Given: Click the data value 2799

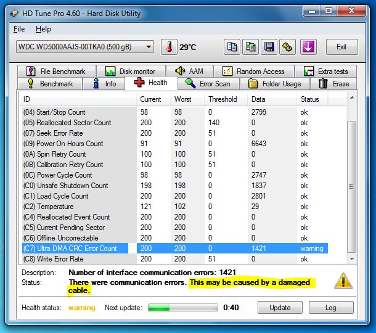Looking at the screenshot, I should [x=259, y=112].
